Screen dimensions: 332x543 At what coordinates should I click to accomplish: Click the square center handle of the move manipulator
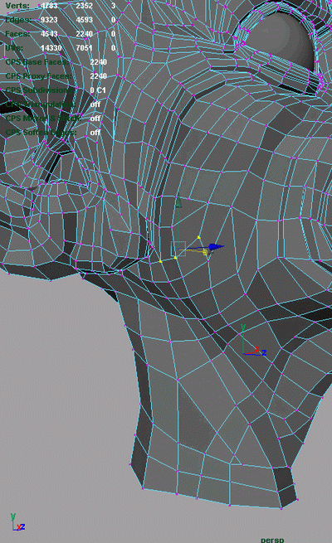pos(178,249)
